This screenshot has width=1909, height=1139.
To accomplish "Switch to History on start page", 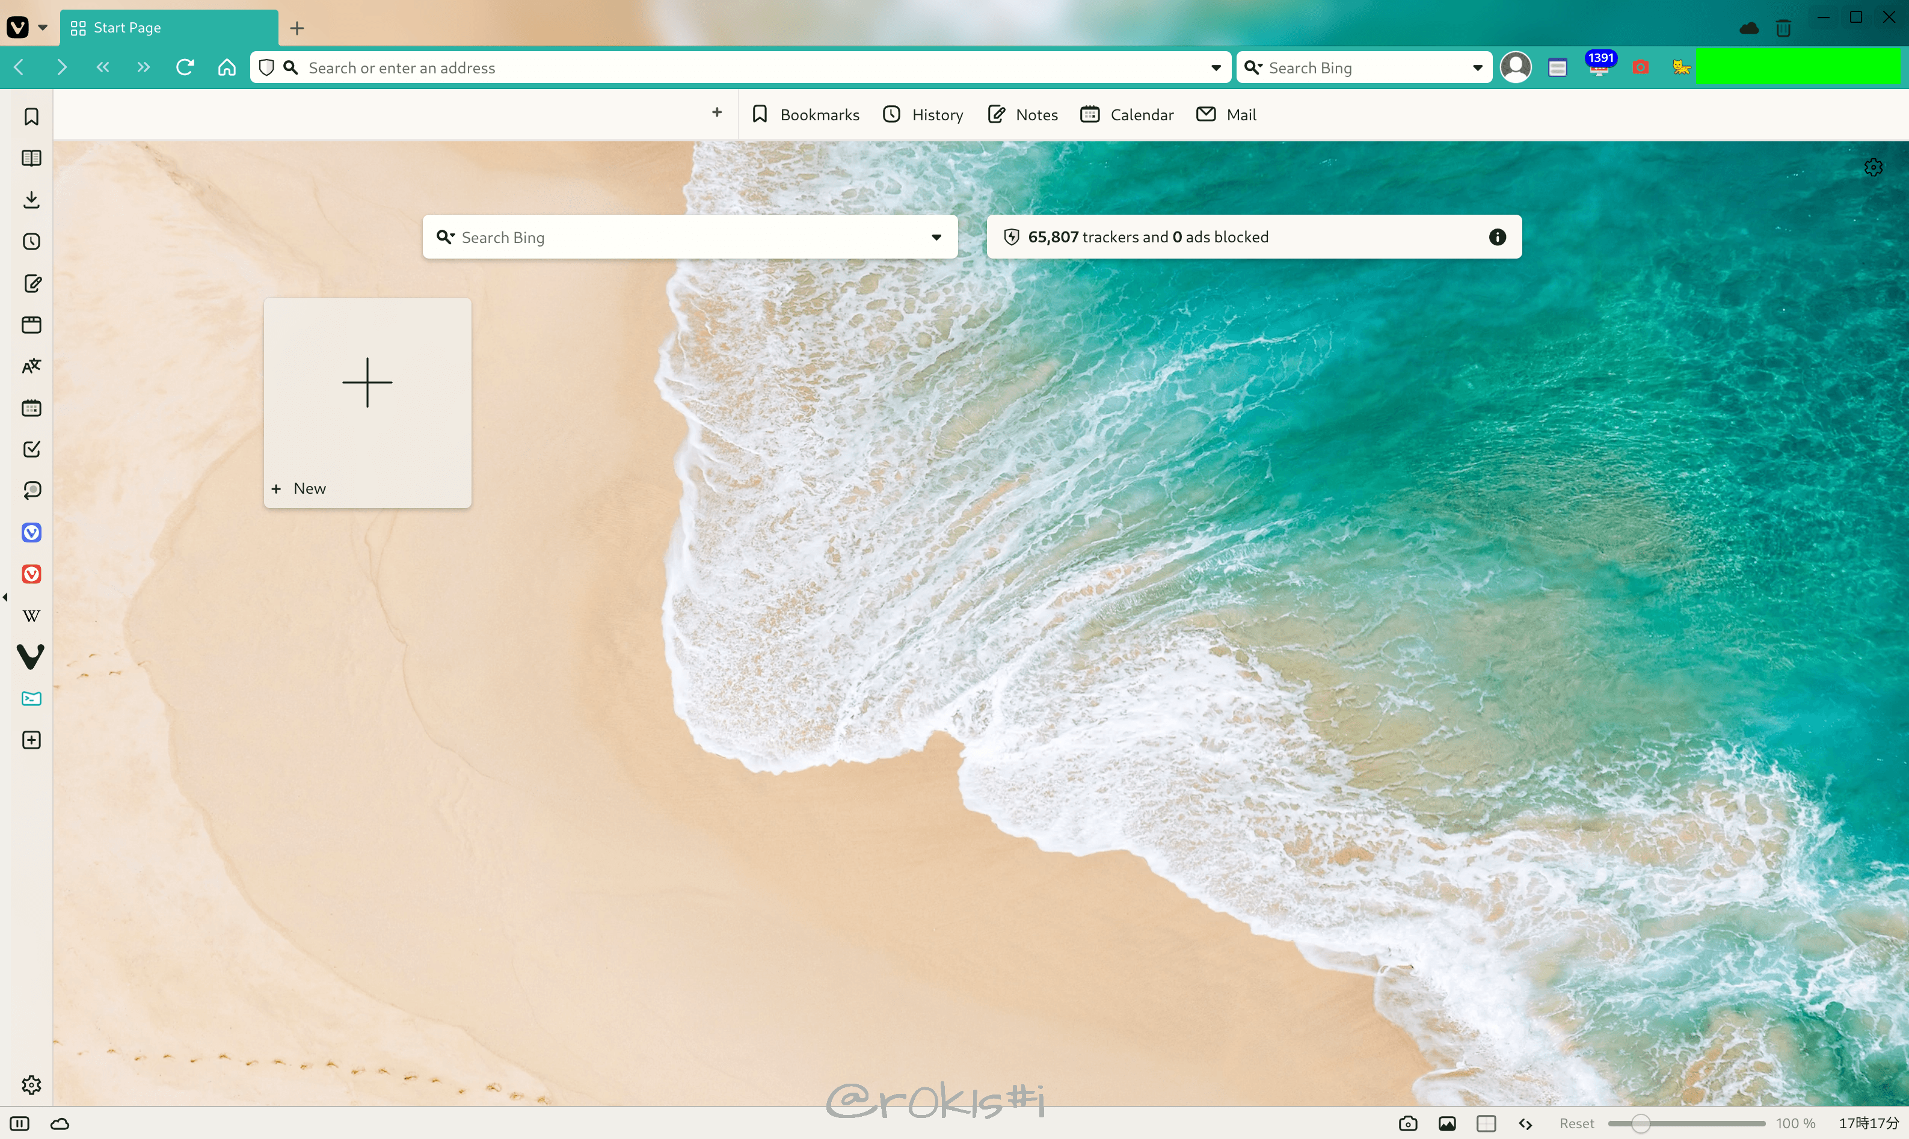I will 923,114.
